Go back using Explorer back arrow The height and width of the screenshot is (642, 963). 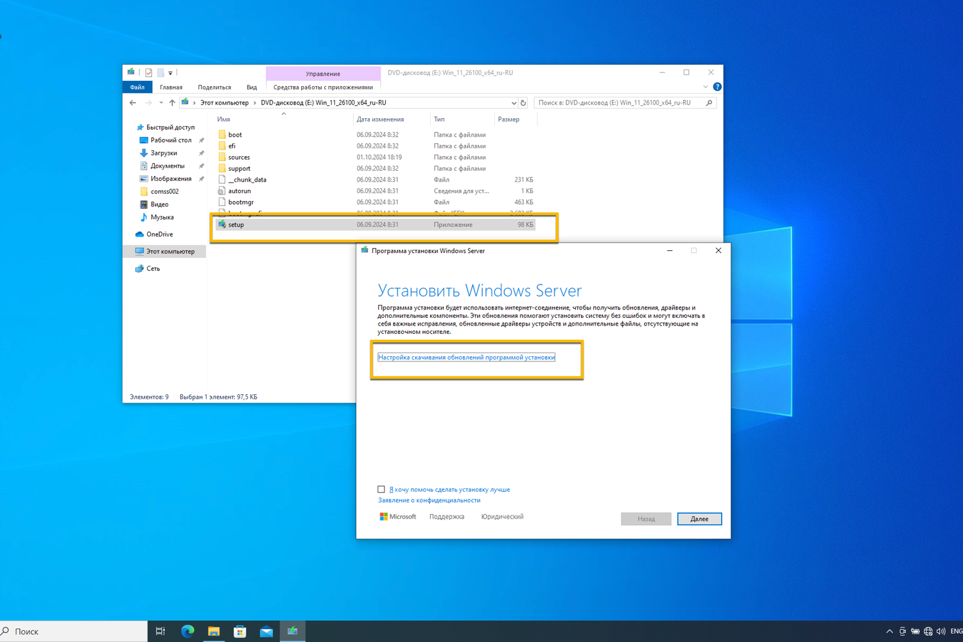133,103
